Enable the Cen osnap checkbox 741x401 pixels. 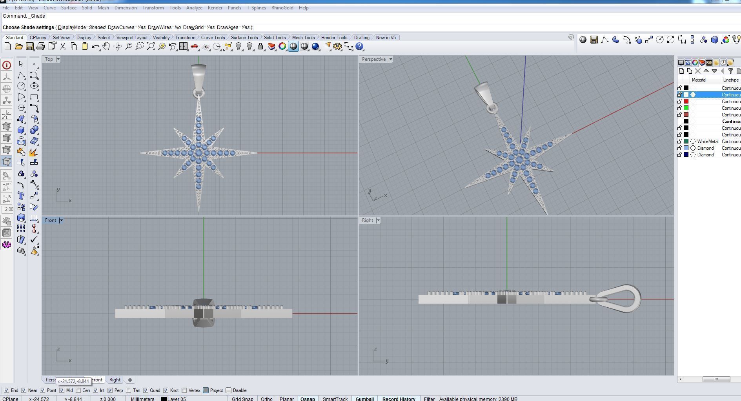click(x=78, y=390)
